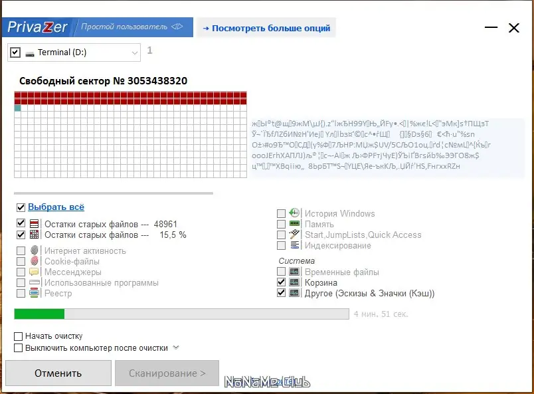Click the red fingerprint icon for Cookie-файлы
The width and height of the screenshot is (534, 394).
tap(34, 261)
